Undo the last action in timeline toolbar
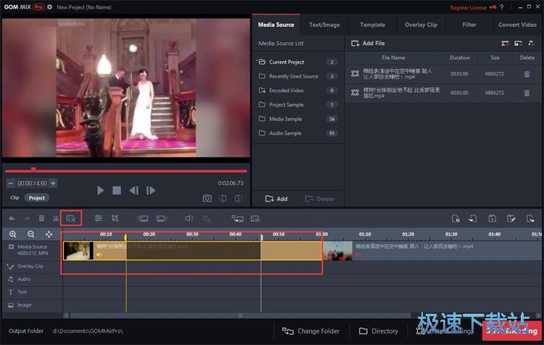 [x=12, y=218]
